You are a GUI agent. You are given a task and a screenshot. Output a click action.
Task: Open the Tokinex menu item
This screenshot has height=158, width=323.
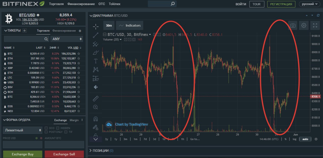point(115,4)
